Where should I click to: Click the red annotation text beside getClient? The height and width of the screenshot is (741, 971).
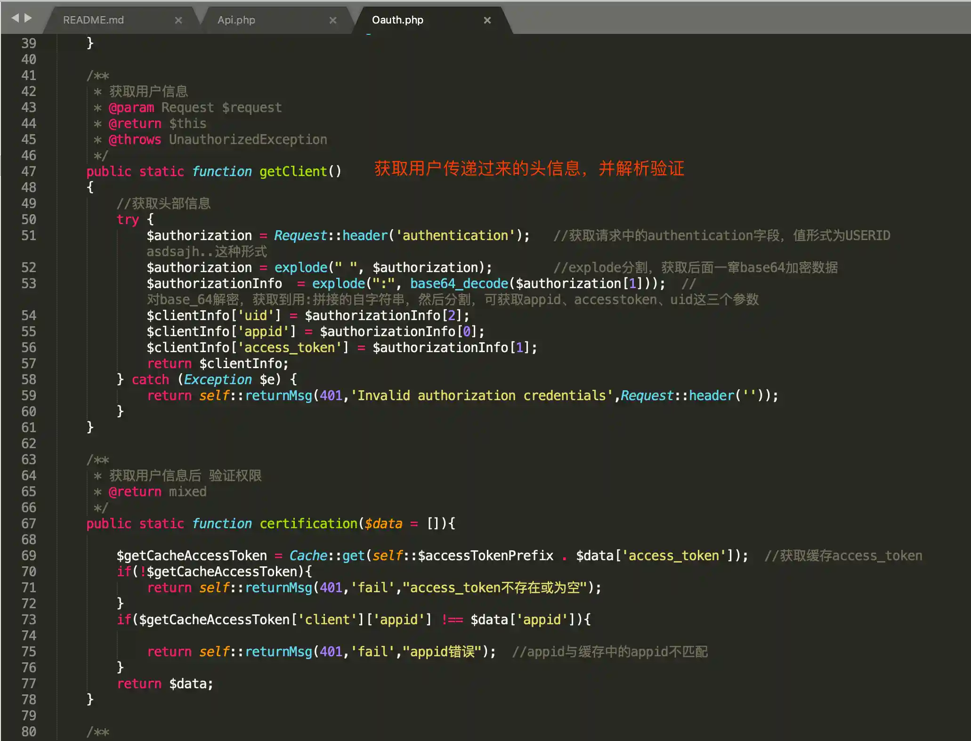click(529, 169)
